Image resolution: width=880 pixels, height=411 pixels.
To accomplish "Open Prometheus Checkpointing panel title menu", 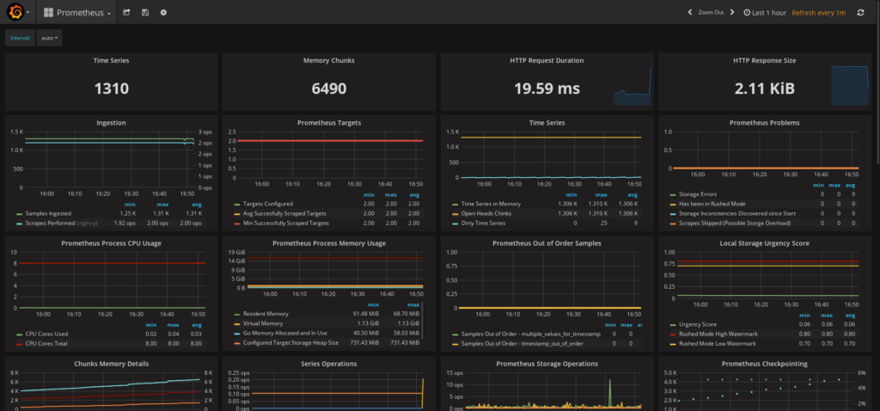I will click(x=764, y=364).
